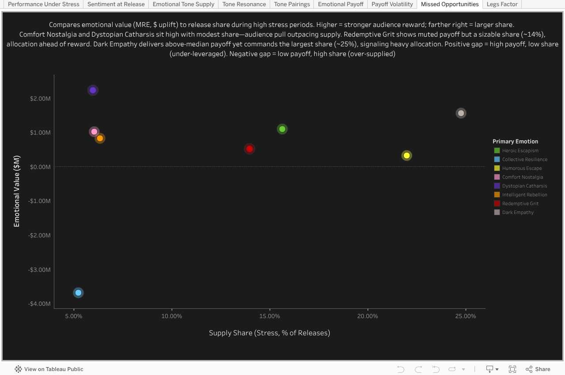Select the Emotional Tone Supply tab

[184, 4]
